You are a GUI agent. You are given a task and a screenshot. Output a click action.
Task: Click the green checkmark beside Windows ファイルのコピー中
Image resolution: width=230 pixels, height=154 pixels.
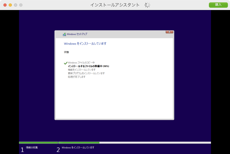coord(65,63)
